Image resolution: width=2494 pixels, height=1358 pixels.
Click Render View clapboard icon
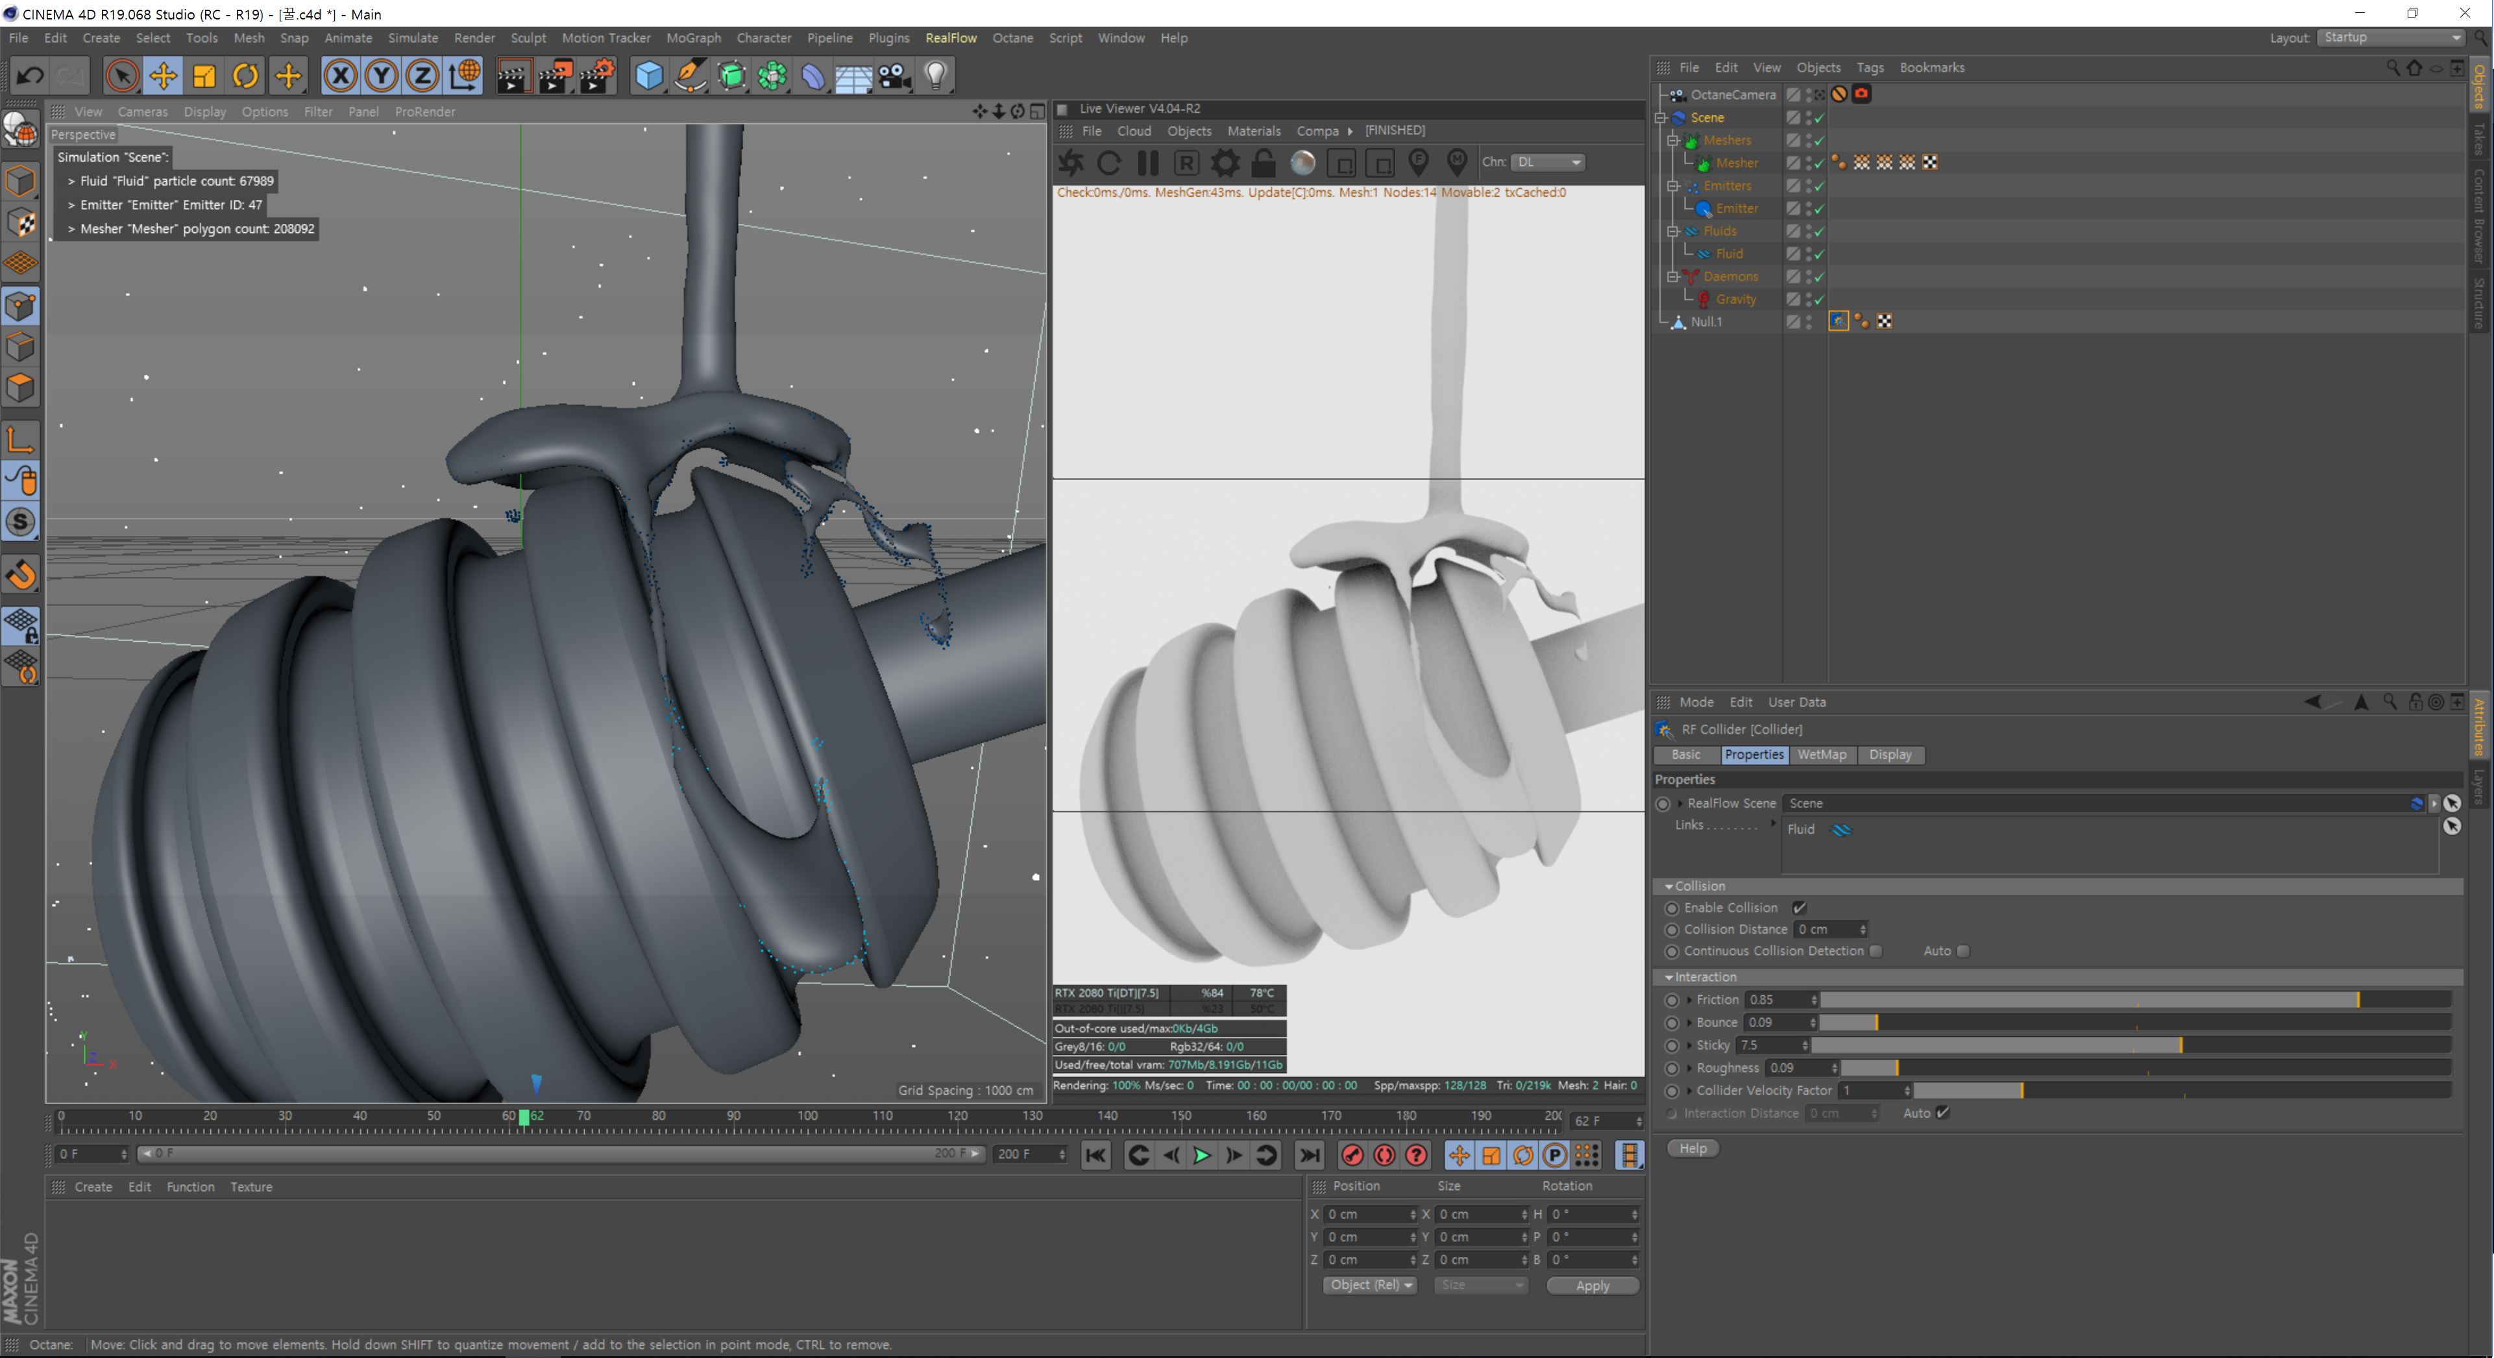tap(513, 75)
